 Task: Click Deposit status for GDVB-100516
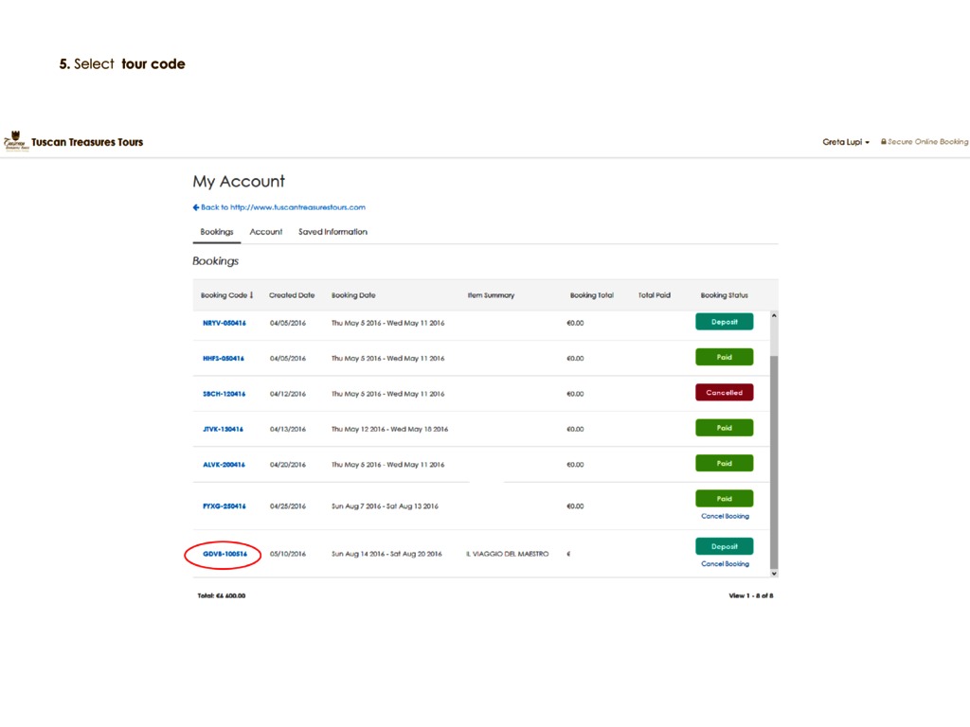coord(724,546)
